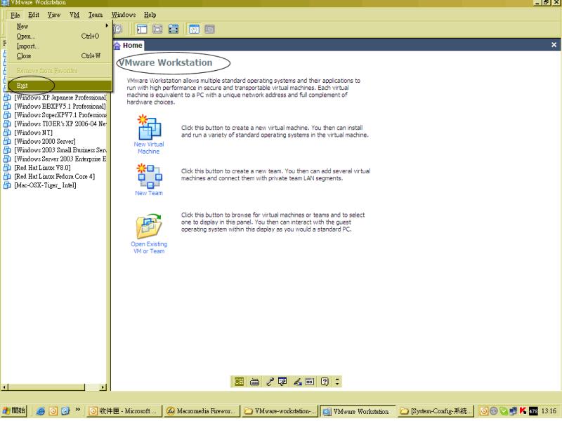Open the System-Config folder taskbar button
The height and width of the screenshot is (421, 562).
tap(436, 411)
